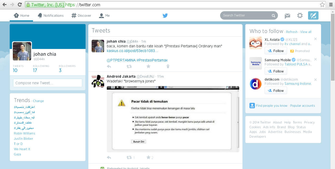Open Direct Messages envelope icon
Screen dimensions: 335x169
click(x=287, y=16)
